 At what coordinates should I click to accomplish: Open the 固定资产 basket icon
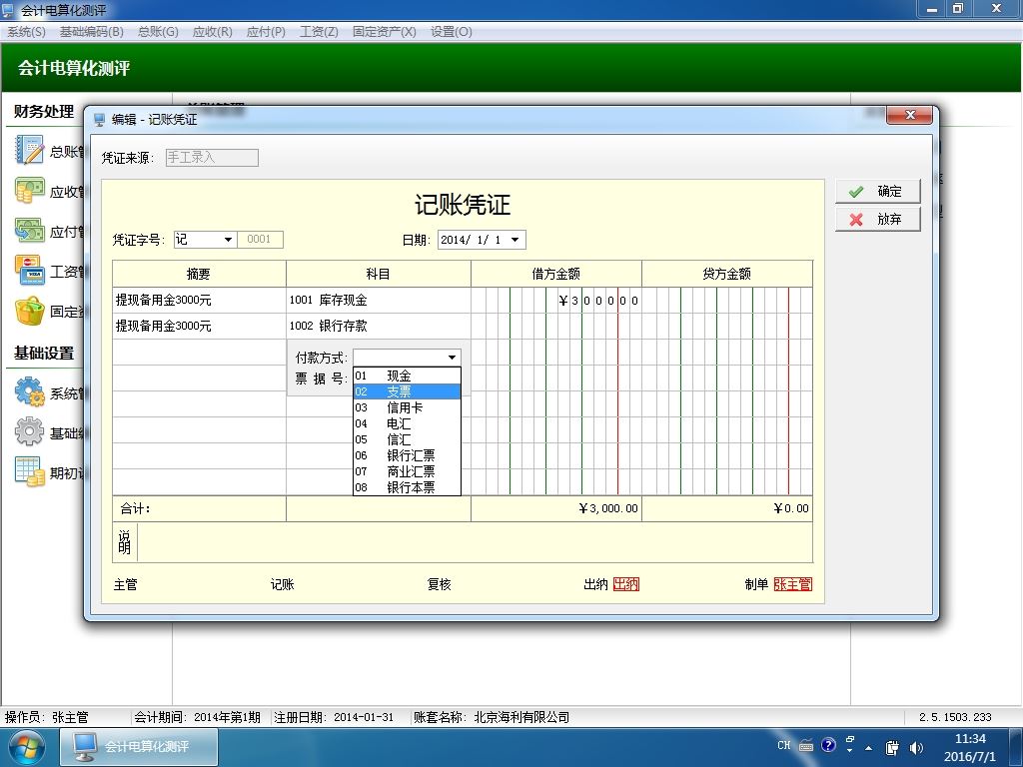tap(29, 312)
